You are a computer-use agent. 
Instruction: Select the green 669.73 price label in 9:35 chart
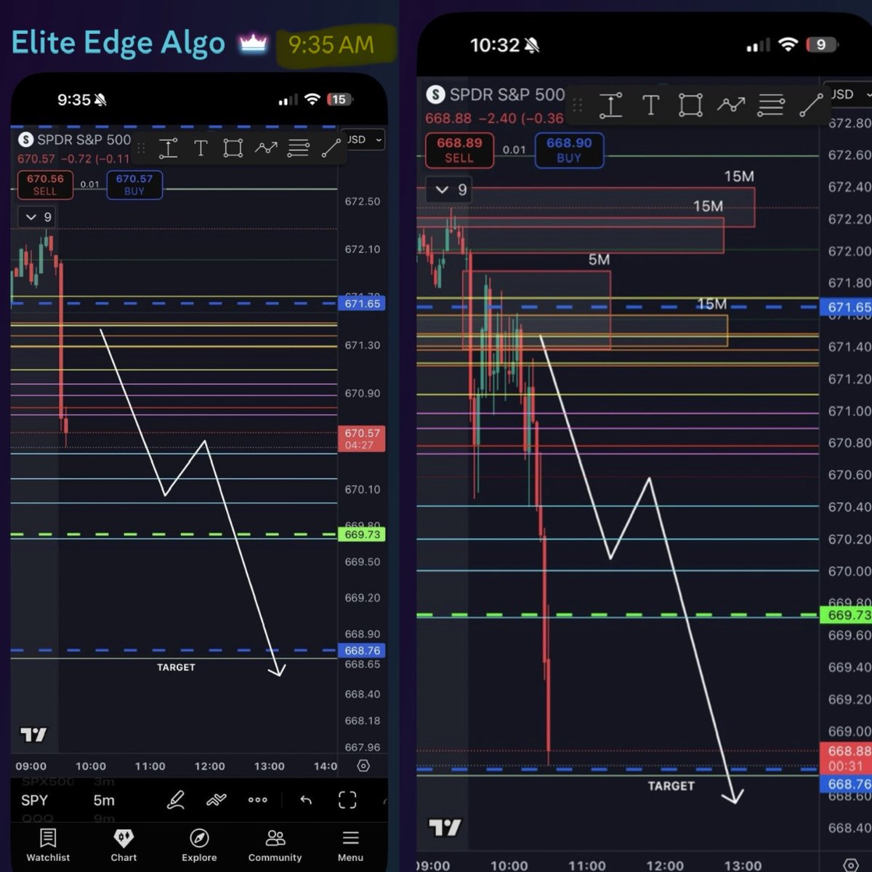[x=362, y=534]
